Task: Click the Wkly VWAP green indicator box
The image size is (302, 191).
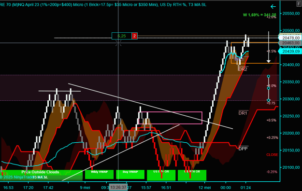Action: 99,174
